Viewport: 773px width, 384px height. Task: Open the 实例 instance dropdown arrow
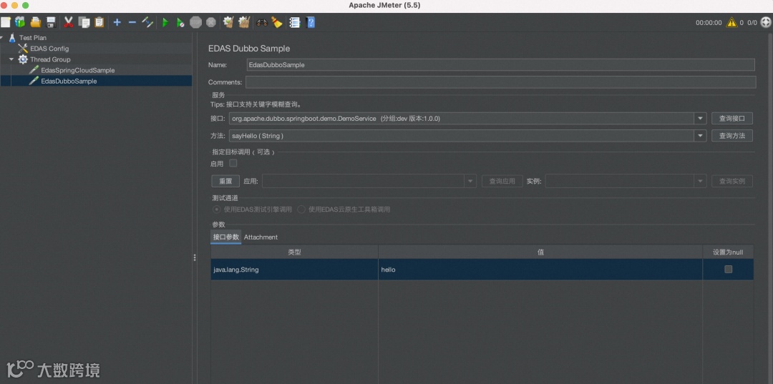[700, 181]
